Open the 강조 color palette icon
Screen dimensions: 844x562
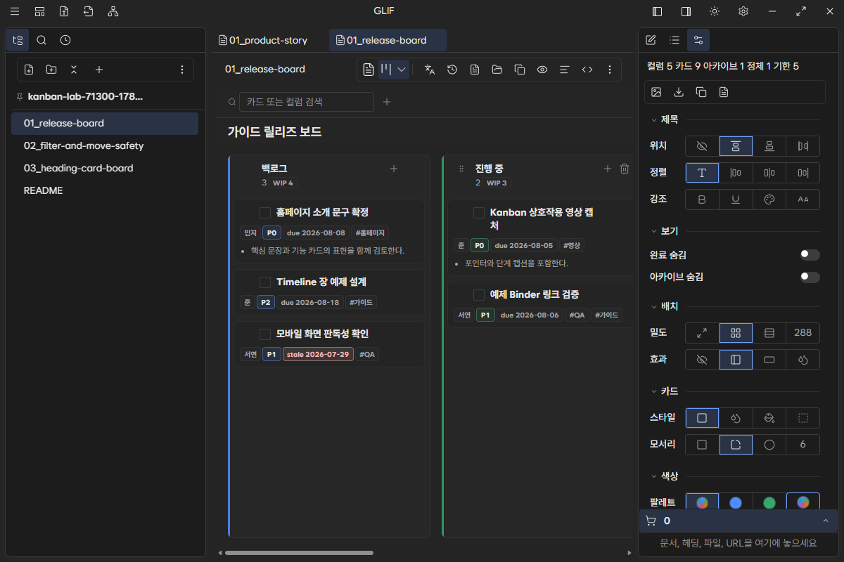pyautogui.click(x=769, y=200)
